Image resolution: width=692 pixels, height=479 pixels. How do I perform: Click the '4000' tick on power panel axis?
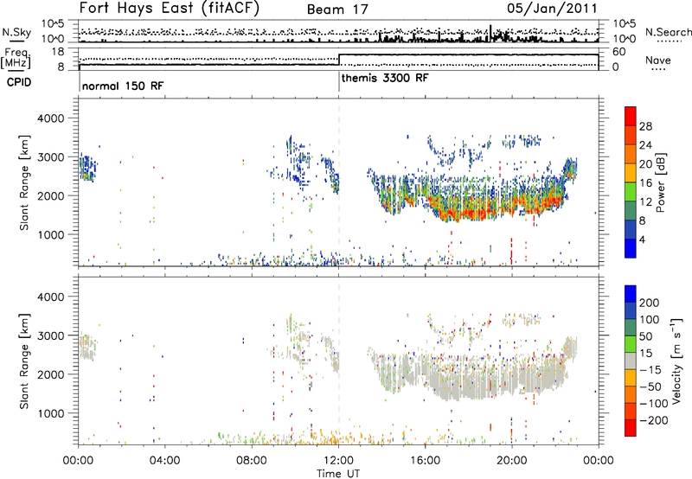coord(51,118)
